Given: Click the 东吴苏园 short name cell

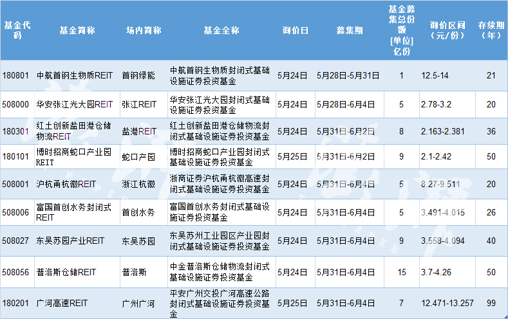Looking at the screenshot, I should click(138, 241).
